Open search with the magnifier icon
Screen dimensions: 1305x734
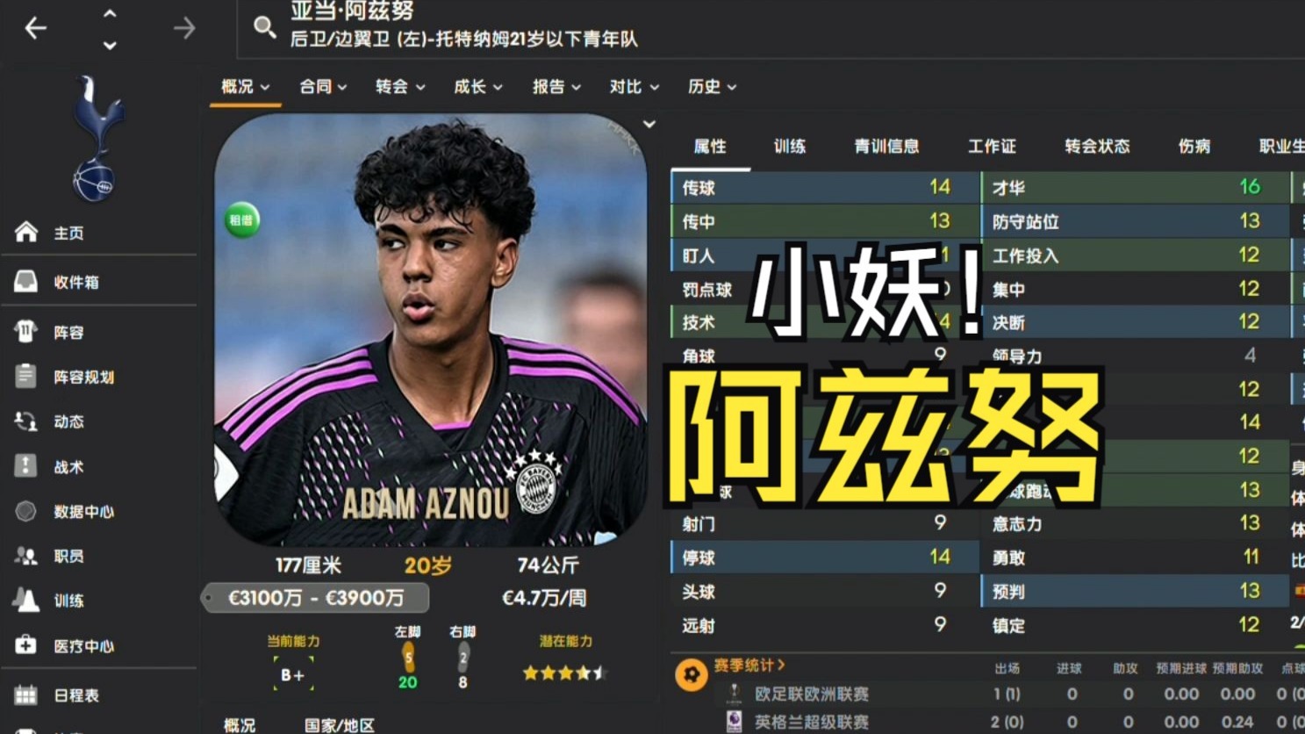pos(264,27)
